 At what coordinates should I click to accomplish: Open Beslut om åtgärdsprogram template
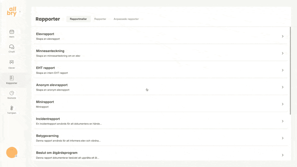coord(56,153)
